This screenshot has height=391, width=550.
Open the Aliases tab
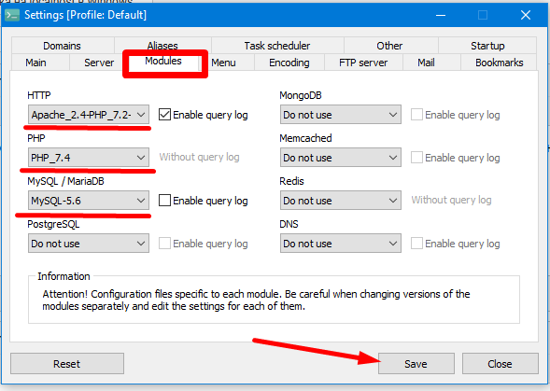(x=162, y=46)
